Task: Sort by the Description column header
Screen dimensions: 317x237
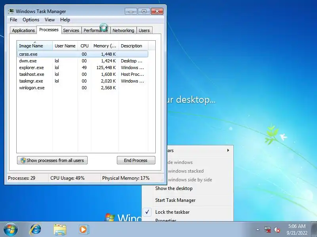Action: click(134, 46)
